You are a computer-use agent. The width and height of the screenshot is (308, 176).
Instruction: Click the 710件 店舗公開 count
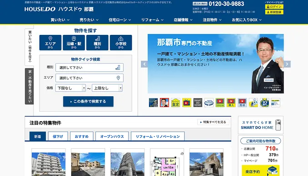pos(272,148)
